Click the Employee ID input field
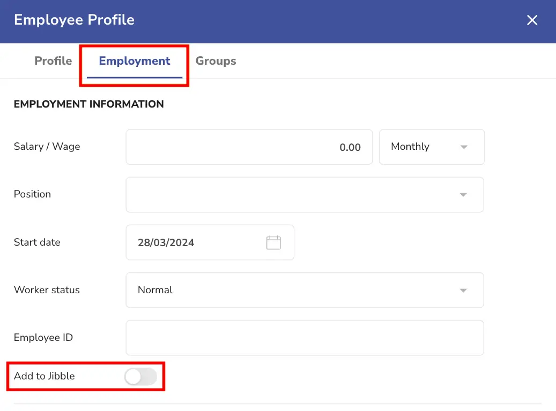The image size is (556, 411). 305,338
